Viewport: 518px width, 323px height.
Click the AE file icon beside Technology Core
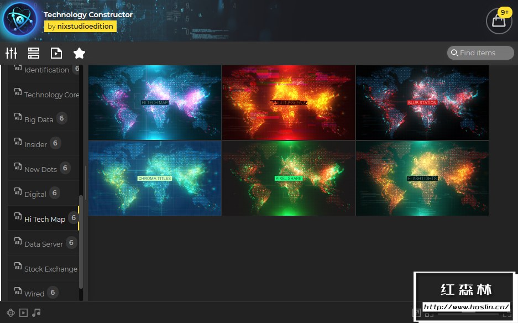click(x=18, y=92)
